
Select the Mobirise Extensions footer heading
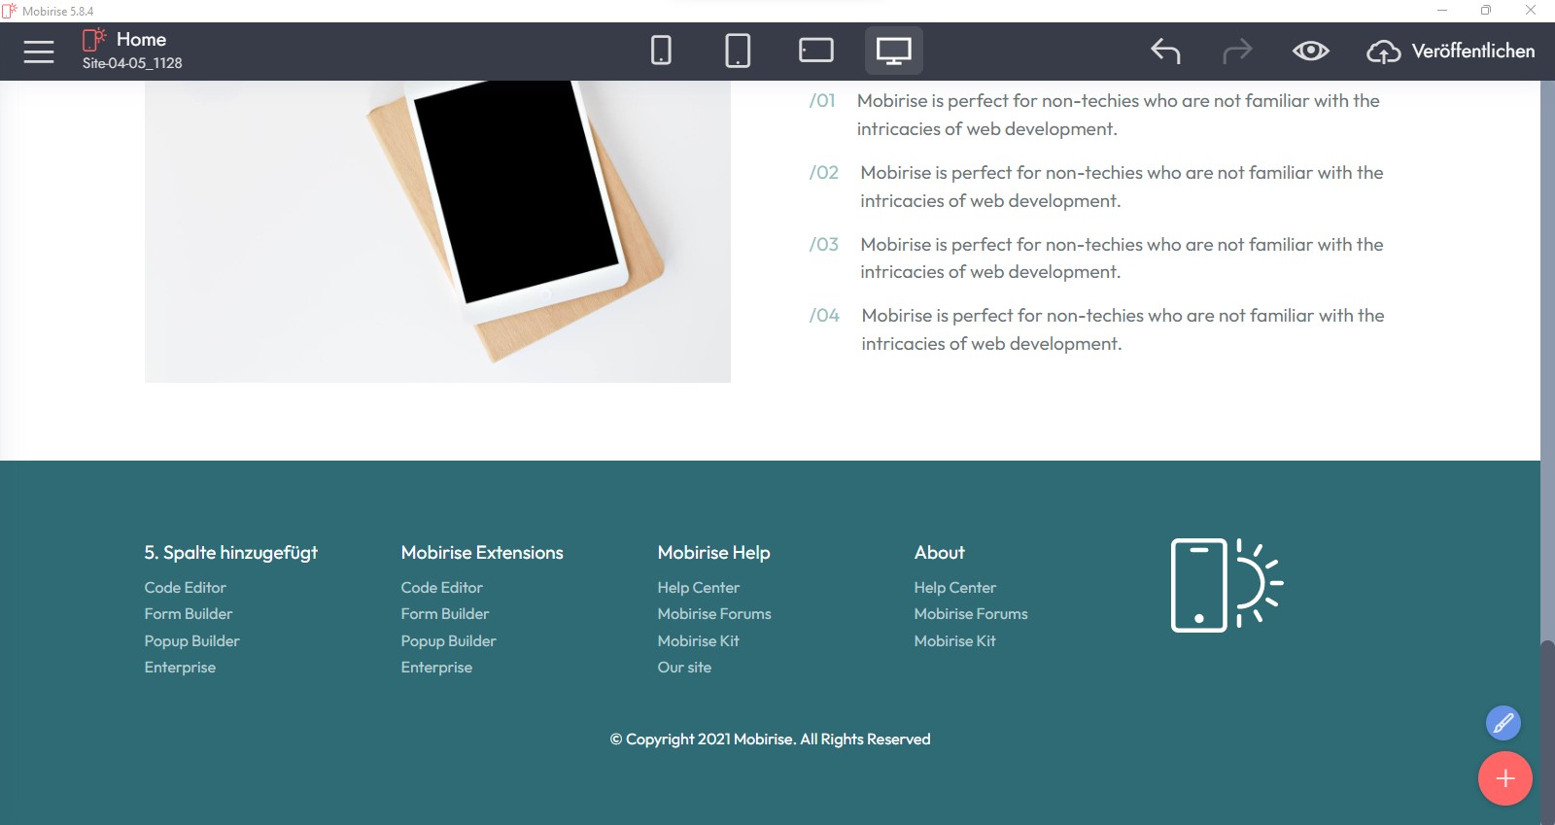pos(482,553)
